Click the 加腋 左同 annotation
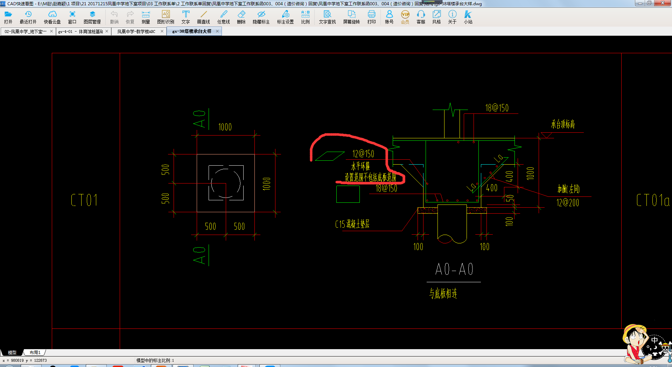 [x=568, y=189]
